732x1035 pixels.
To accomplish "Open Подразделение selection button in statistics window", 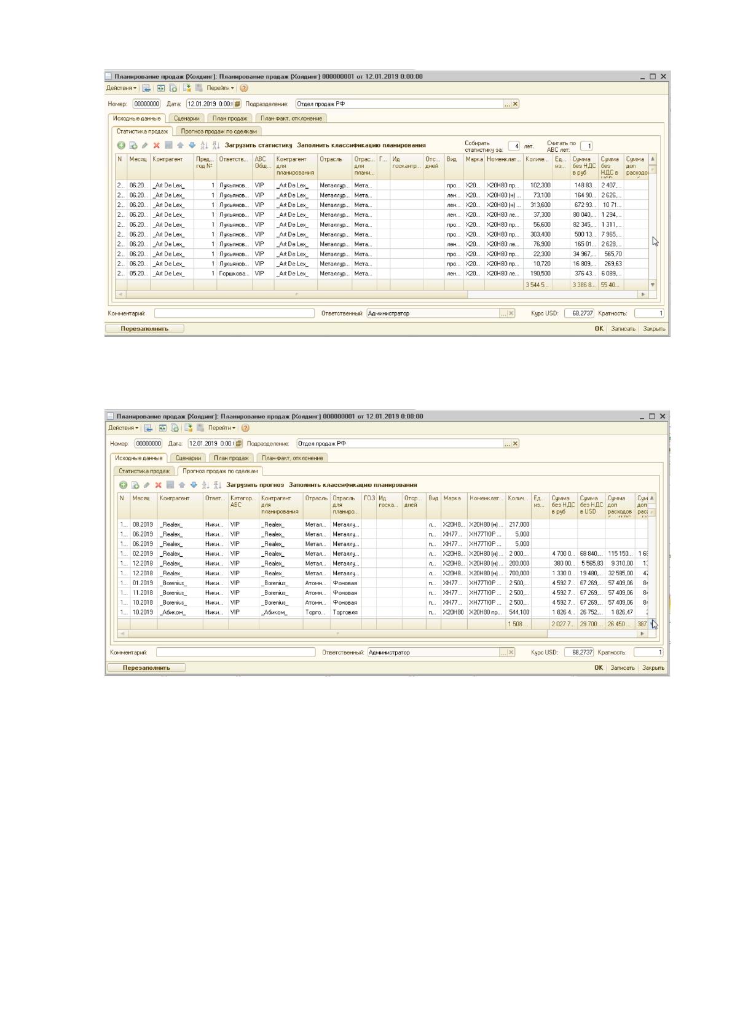I will pos(508,104).
